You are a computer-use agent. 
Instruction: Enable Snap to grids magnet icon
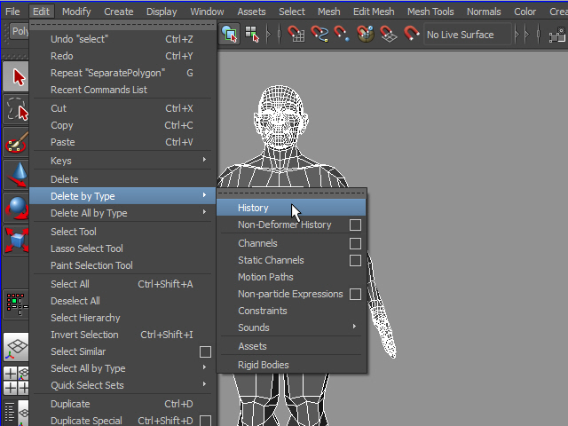(296, 34)
